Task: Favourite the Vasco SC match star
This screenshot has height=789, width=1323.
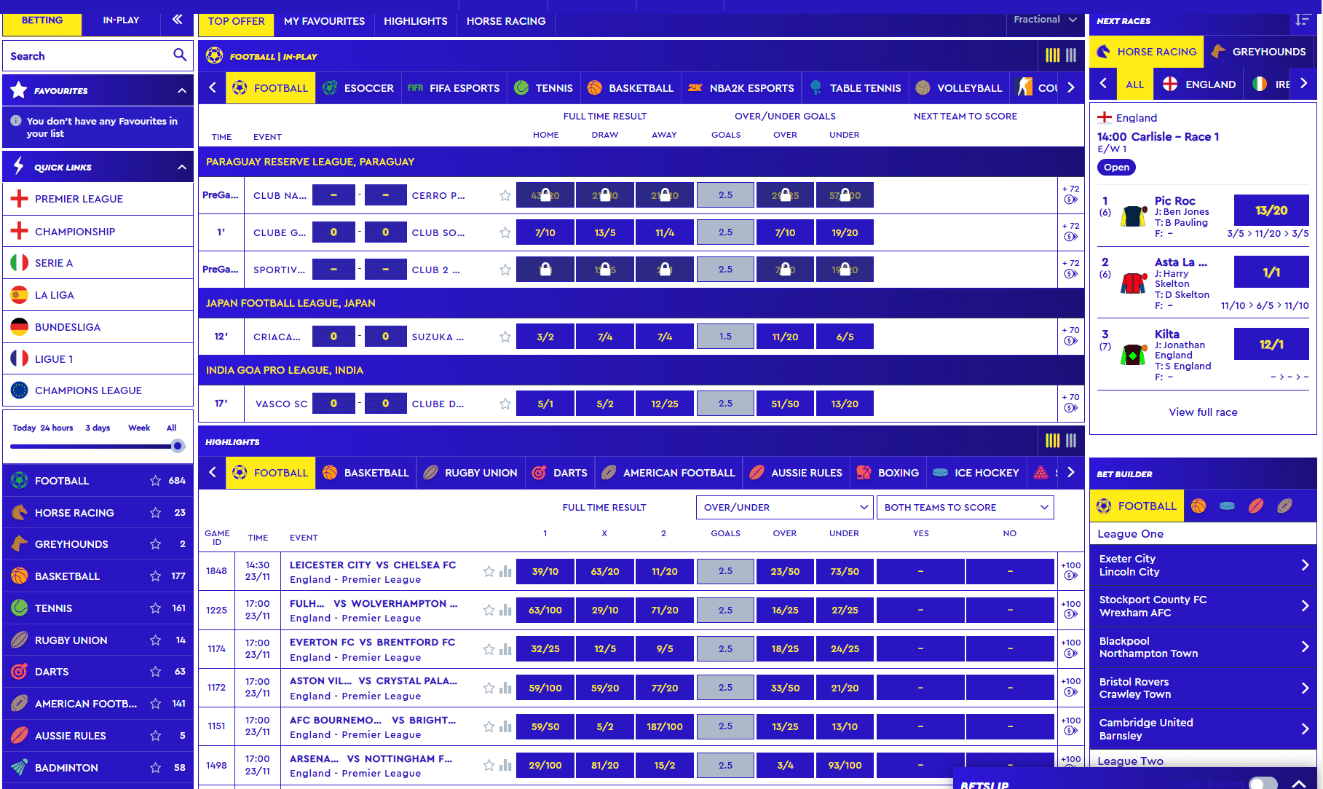Action: click(x=505, y=404)
